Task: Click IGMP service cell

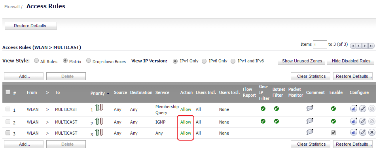Action: tap(160, 122)
